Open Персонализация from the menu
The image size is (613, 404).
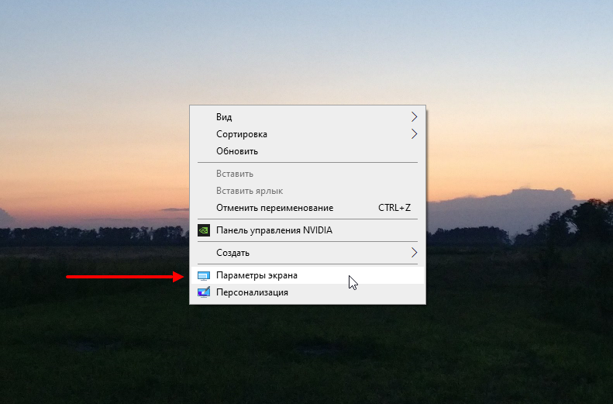tap(308, 292)
